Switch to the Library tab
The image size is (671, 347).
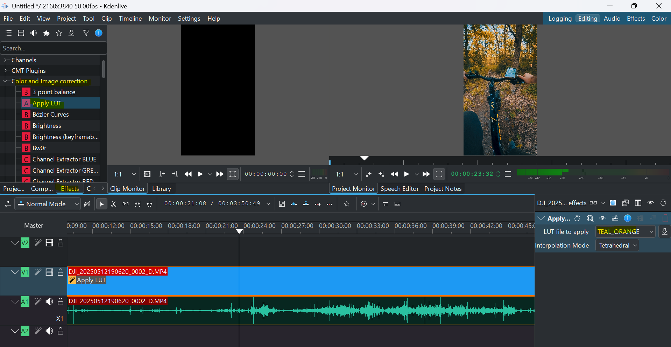point(162,189)
